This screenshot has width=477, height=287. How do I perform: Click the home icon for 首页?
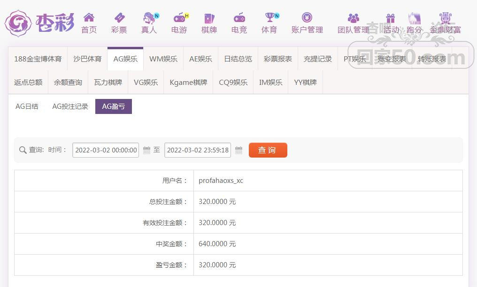(89, 18)
